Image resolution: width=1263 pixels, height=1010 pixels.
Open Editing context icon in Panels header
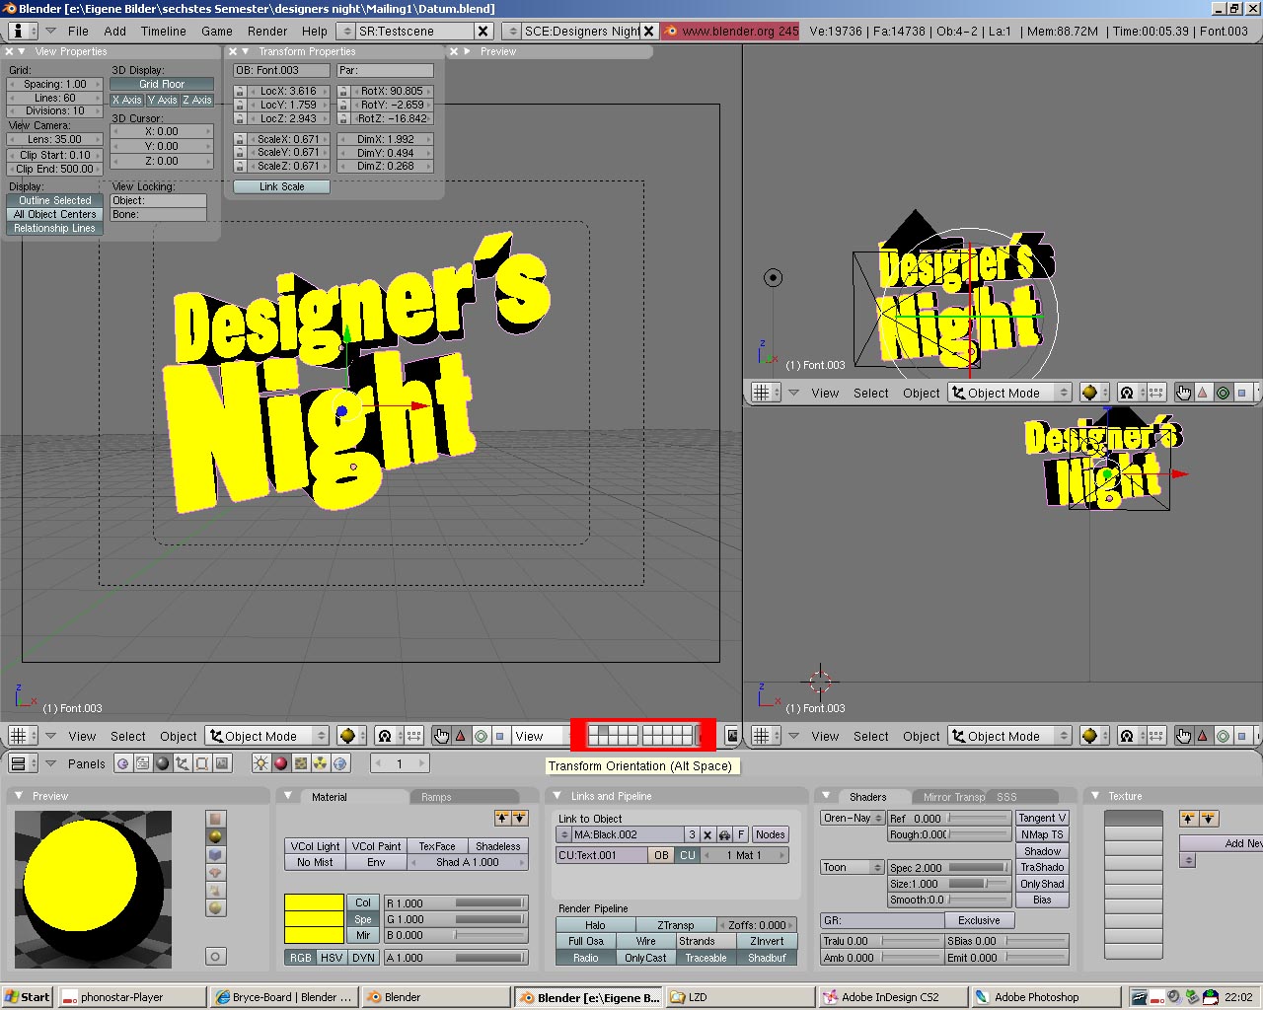pos(202,763)
